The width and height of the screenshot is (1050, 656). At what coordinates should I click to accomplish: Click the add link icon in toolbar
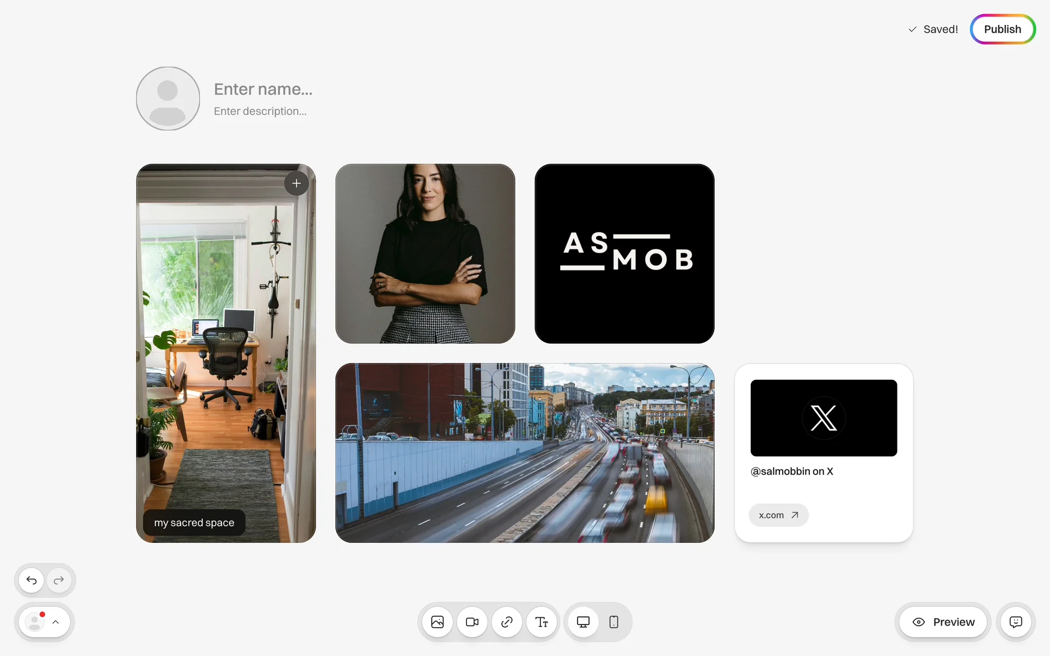(507, 622)
